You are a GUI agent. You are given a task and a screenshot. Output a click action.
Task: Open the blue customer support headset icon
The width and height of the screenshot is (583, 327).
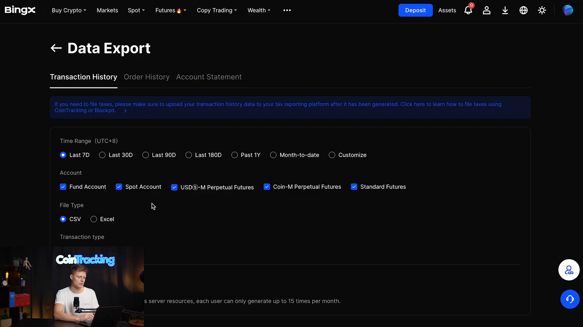click(x=570, y=299)
